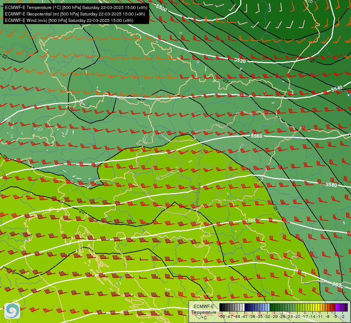Screen dimensions: 351x323
Task: Click the -47 tick label in legend
Action: [x=229, y=317]
